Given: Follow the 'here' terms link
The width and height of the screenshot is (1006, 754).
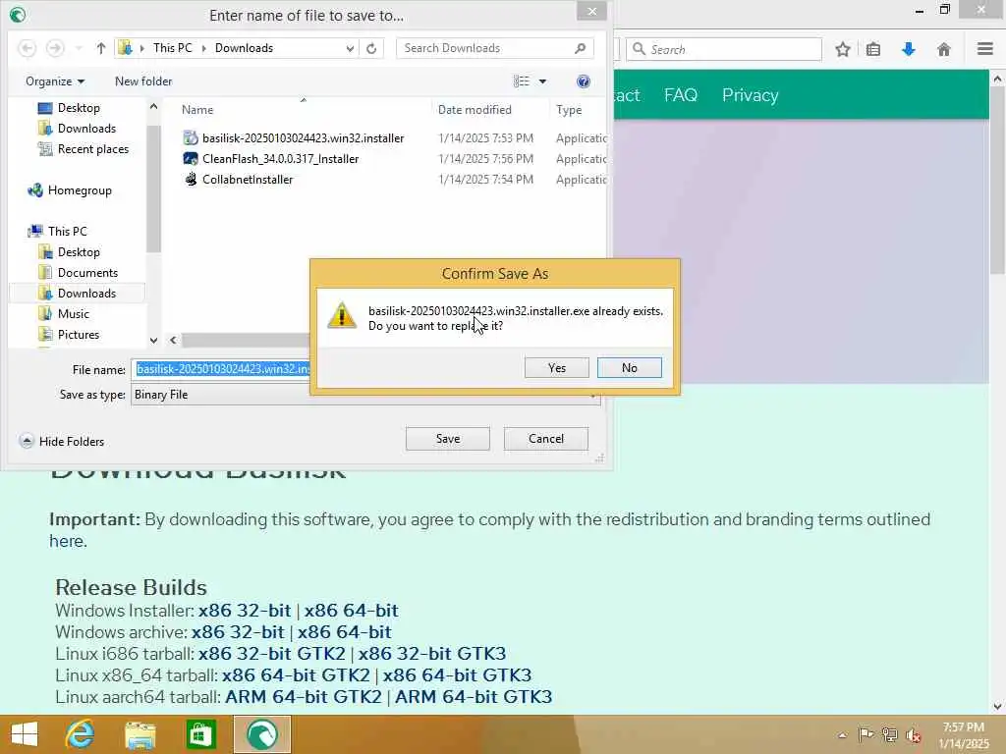Looking at the screenshot, I should coord(66,541).
